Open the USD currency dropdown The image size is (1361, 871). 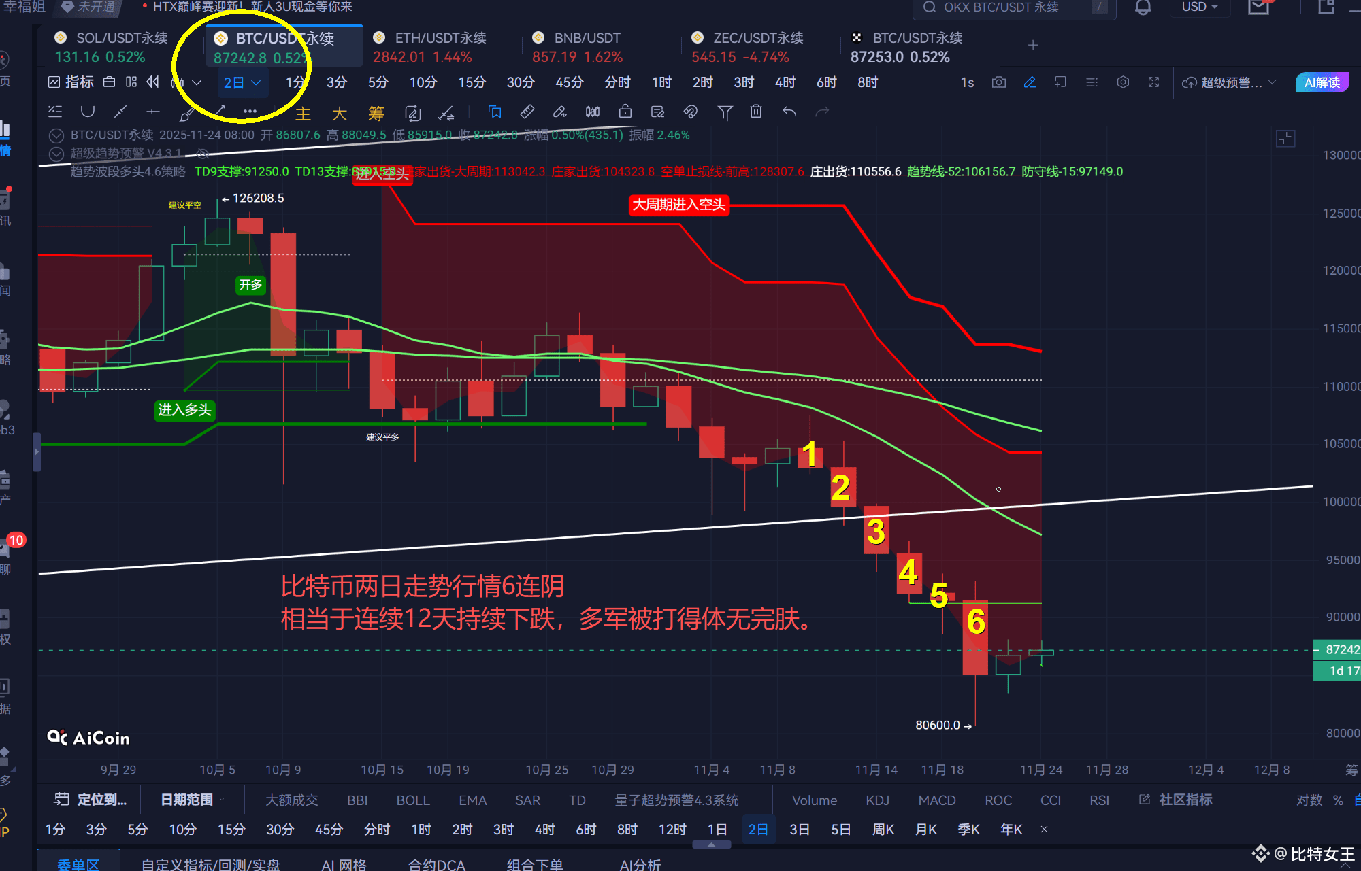coord(1199,7)
